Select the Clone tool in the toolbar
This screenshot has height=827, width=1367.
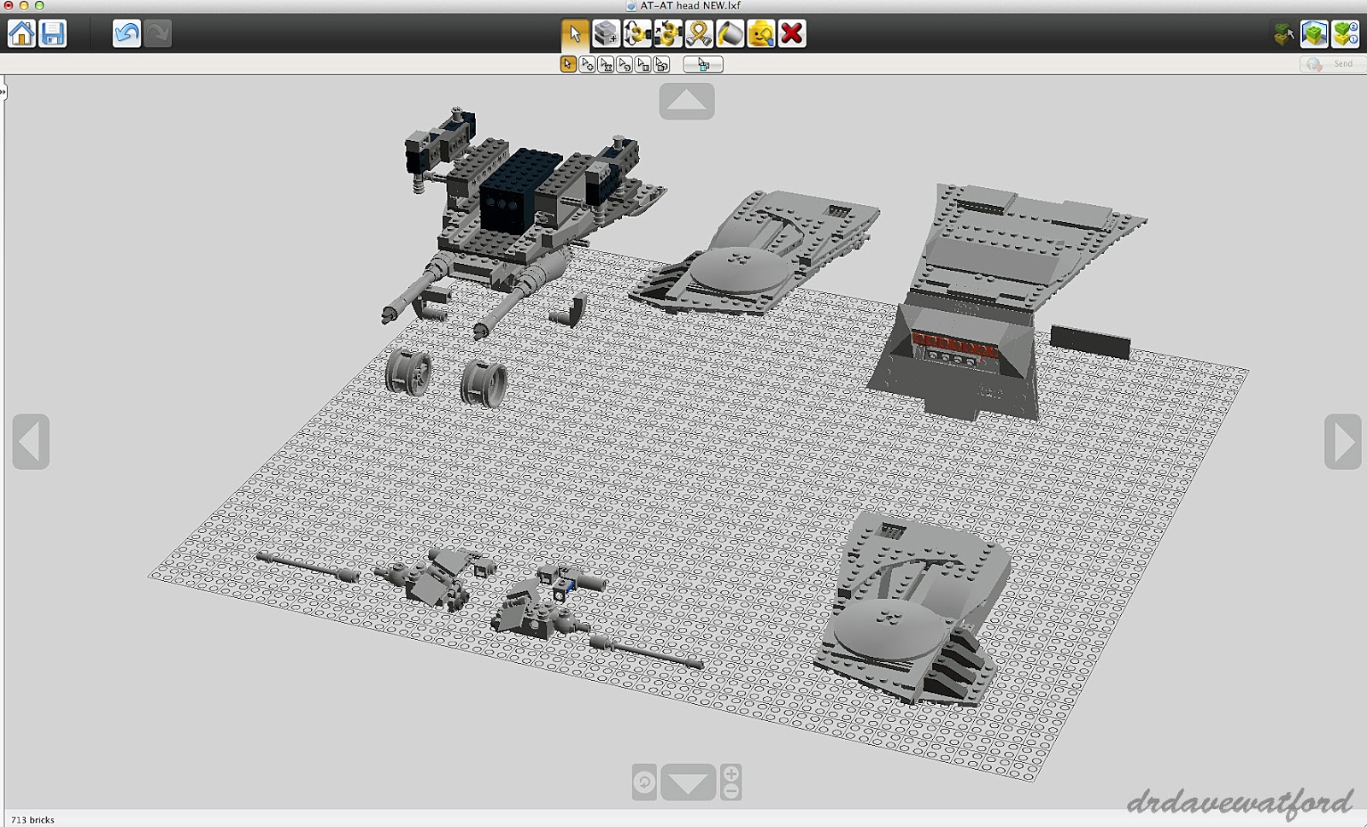[x=605, y=35]
